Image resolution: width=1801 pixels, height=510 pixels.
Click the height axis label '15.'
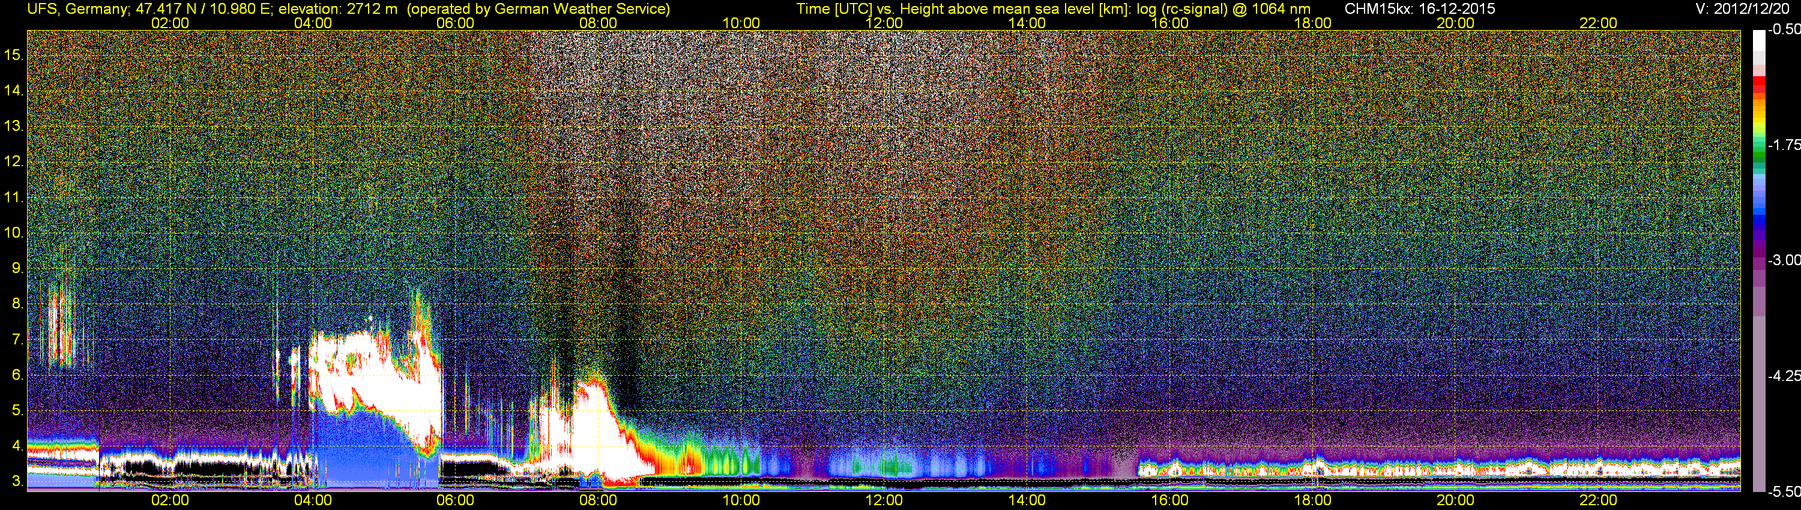(13, 55)
